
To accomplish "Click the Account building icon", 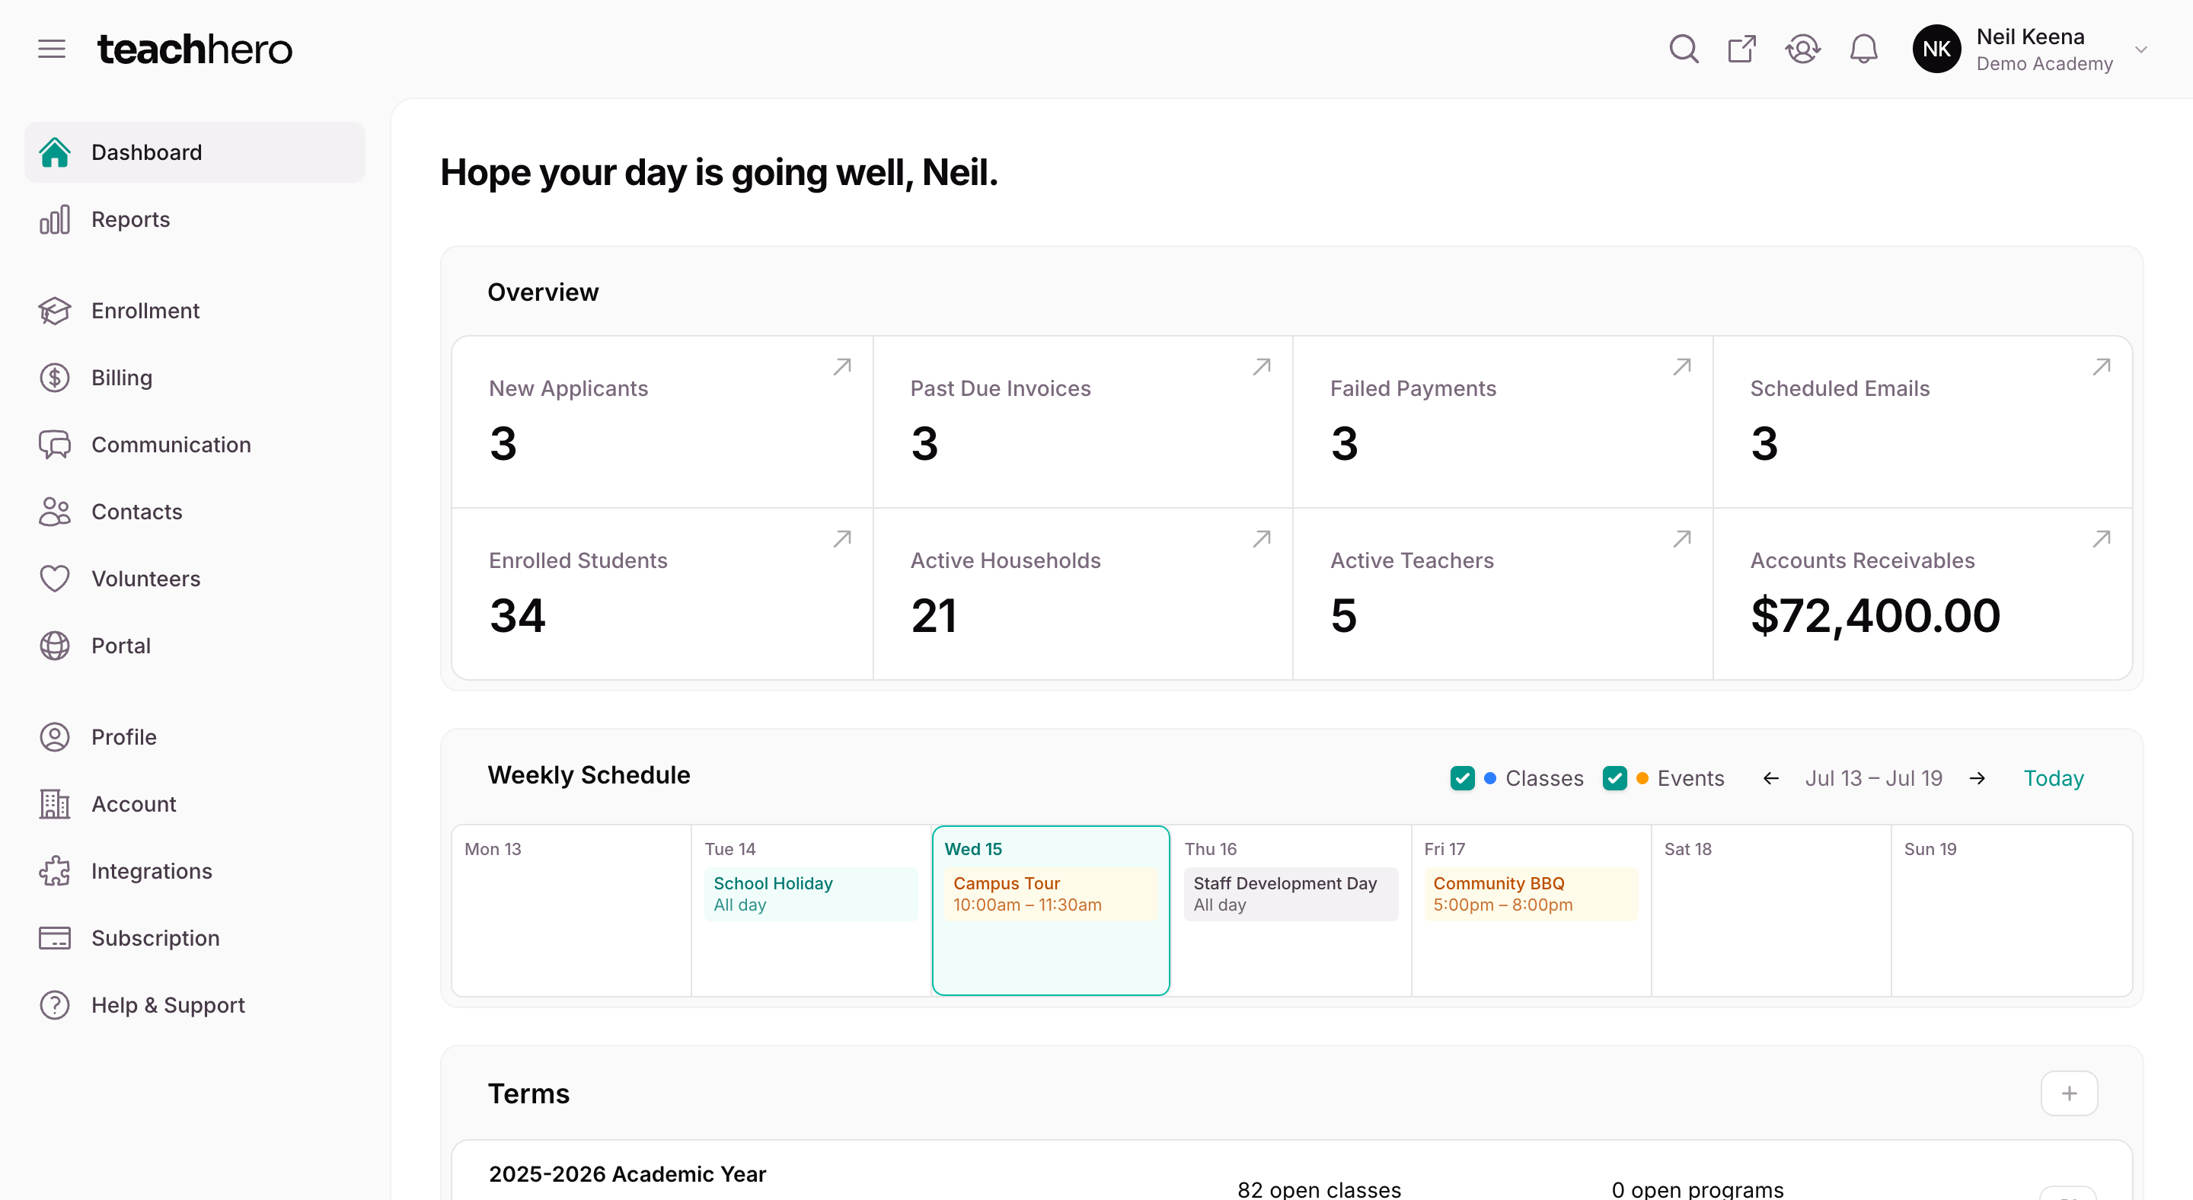I will coord(55,803).
